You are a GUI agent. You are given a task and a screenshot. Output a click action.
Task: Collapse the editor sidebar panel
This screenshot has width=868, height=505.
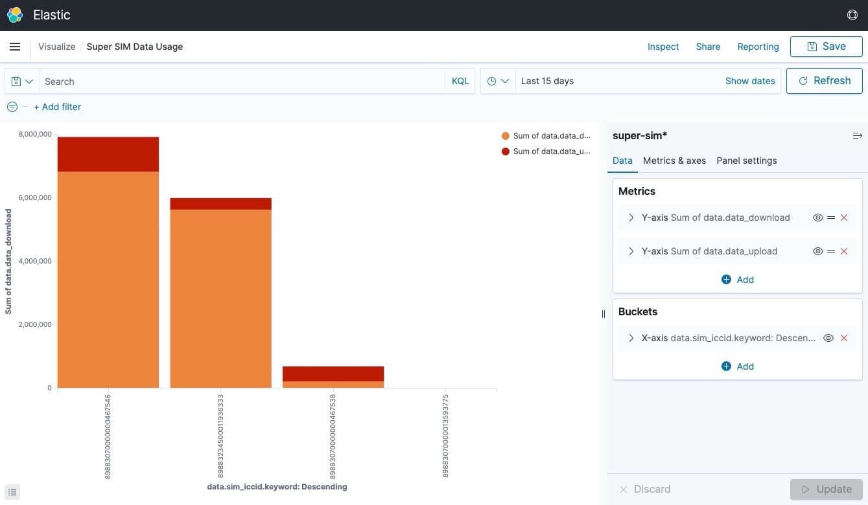[857, 135]
